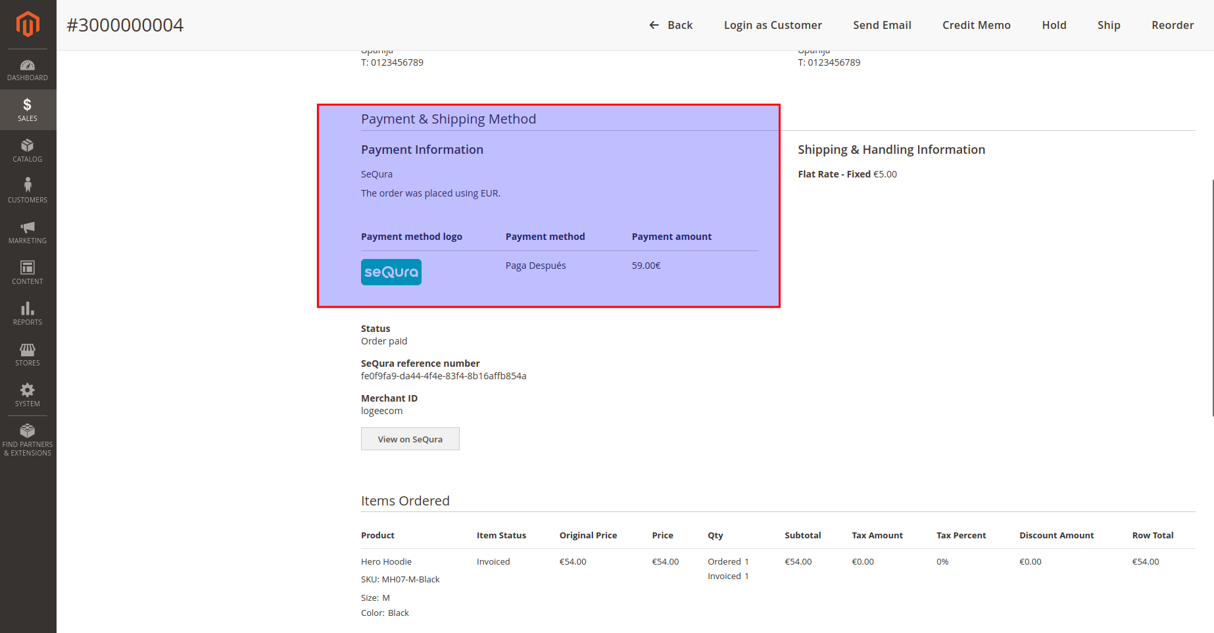
Task: Click the View on SeQura button
Action: 410,439
